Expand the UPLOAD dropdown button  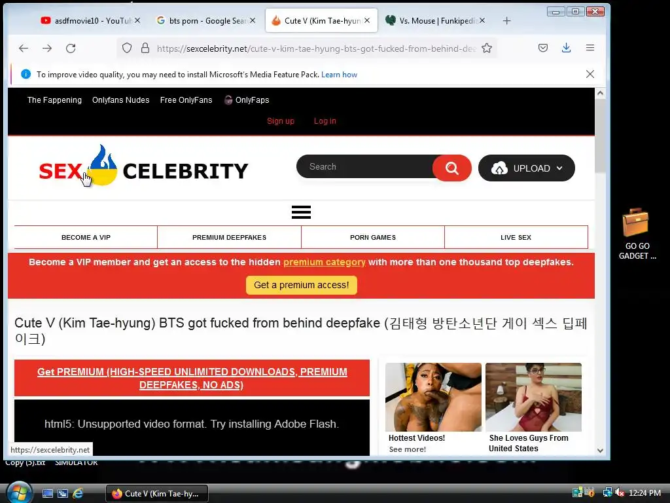(527, 168)
